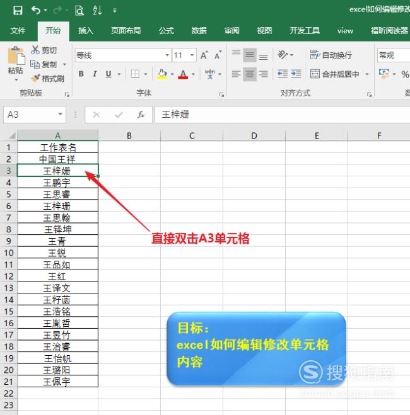Click formula bar showing 王梓姗
This screenshot has width=410, height=415.
(x=282, y=115)
